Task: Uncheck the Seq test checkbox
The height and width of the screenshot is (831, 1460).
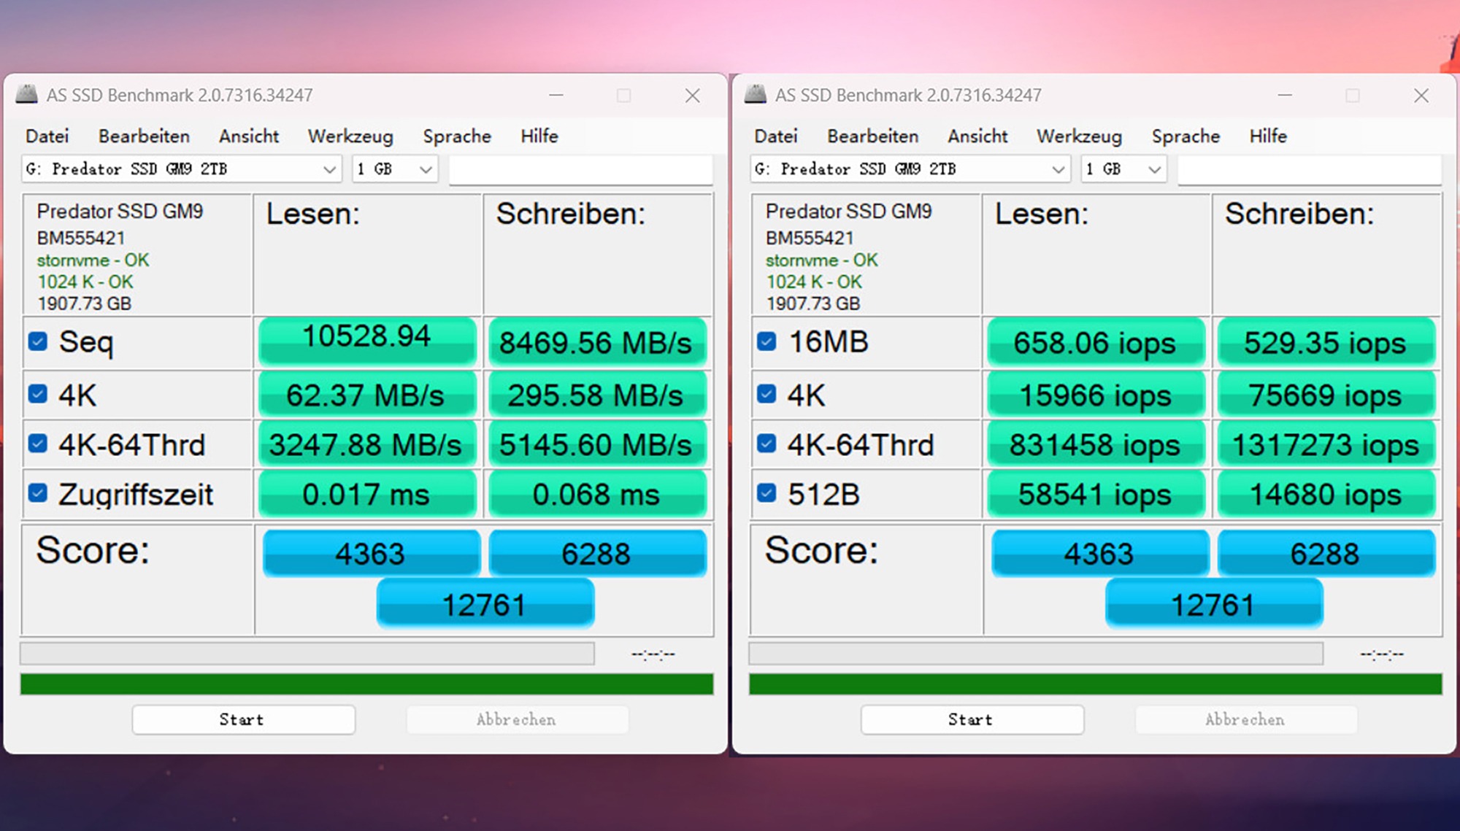Action: 38,341
